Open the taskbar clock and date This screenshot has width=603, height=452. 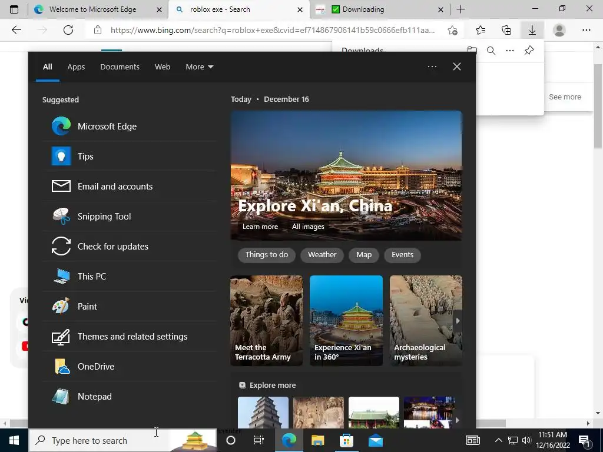pos(552,440)
